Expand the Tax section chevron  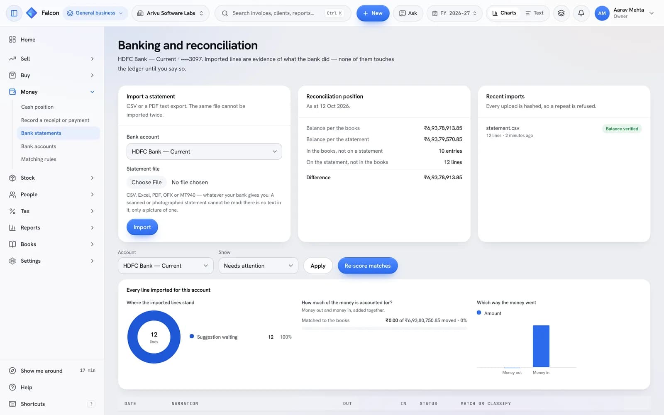tap(92, 211)
